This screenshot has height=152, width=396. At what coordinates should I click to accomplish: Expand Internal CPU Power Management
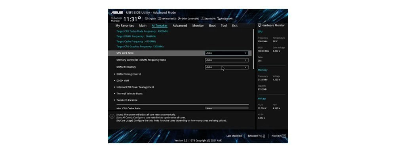pyautogui.click(x=134, y=87)
